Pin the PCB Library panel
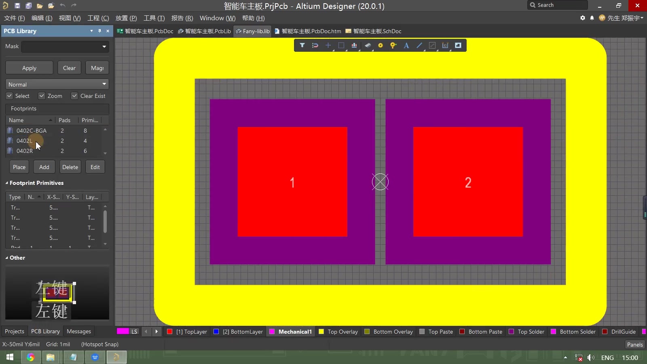The height and width of the screenshot is (364, 647). click(99, 31)
